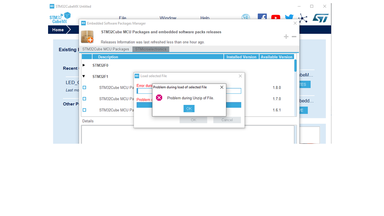Switch to STMicroelectronics tab
Viewport: 384px width, 216px height.
tap(151, 49)
